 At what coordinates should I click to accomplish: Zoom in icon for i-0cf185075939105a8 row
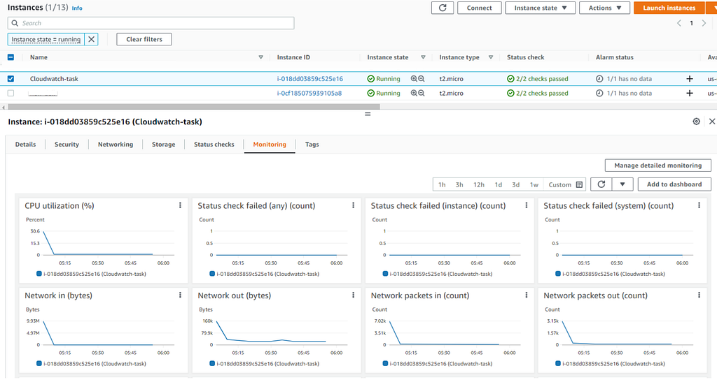tap(414, 93)
